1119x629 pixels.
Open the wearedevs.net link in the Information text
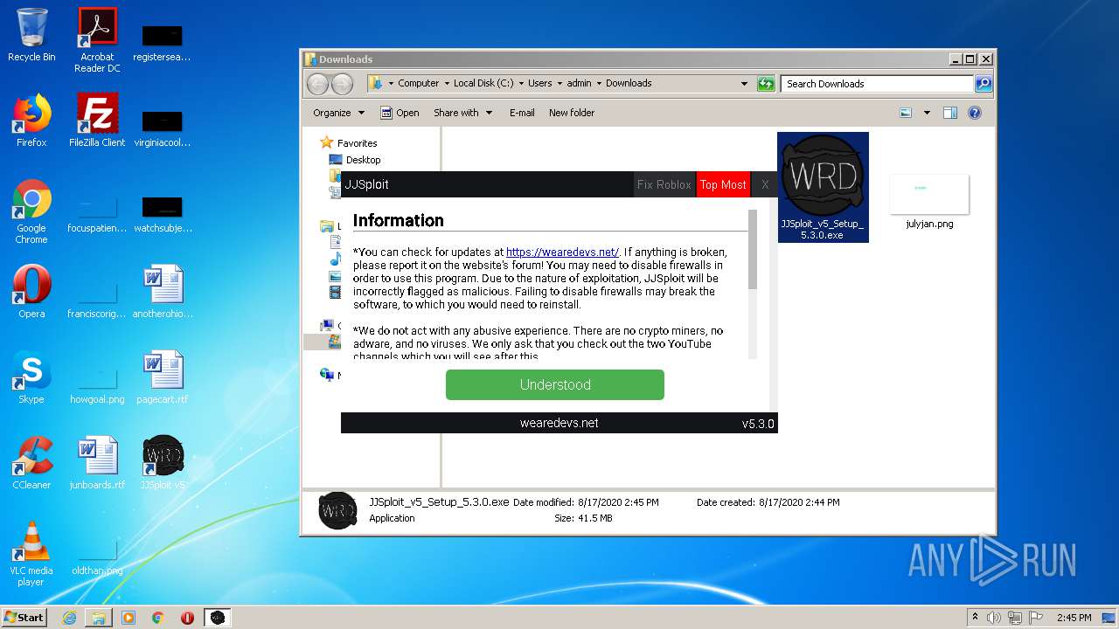(562, 252)
